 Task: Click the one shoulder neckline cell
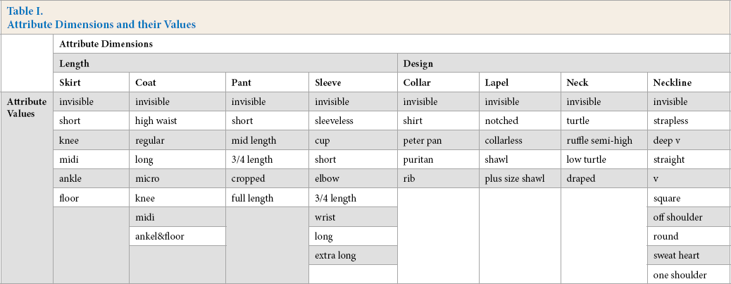(x=688, y=275)
